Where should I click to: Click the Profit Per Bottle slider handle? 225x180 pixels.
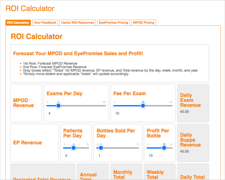[x=164, y=148]
